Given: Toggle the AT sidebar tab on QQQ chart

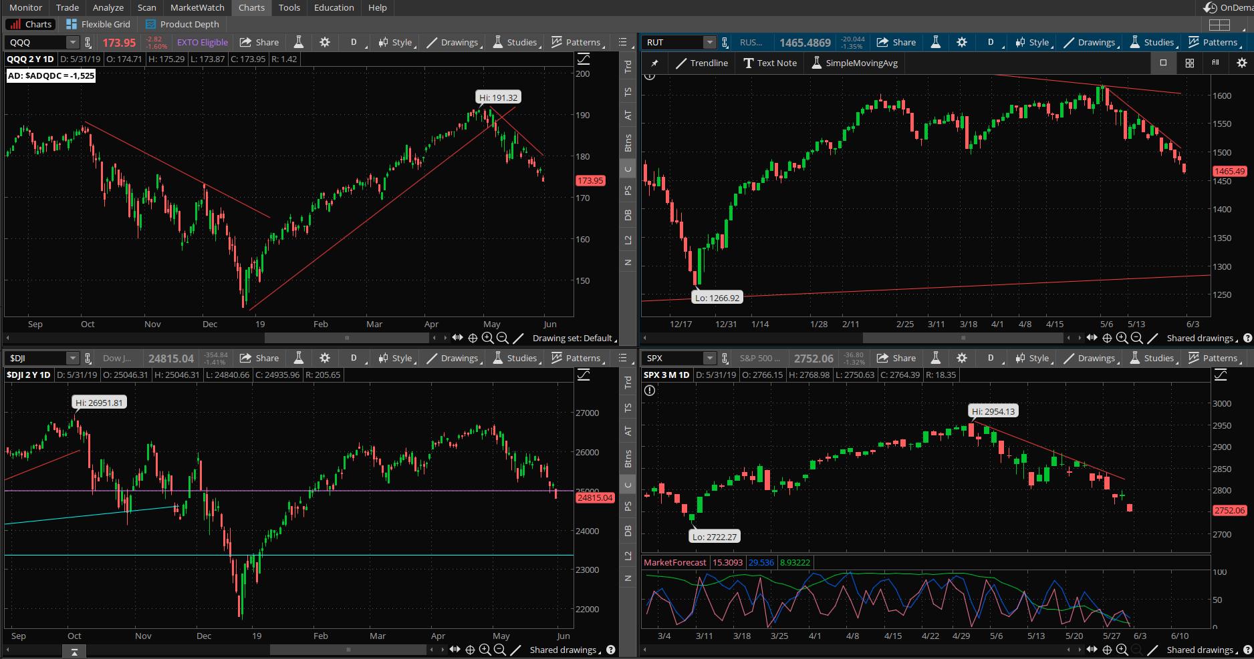Looking at the screenshot, I should [x=628, y=115].
